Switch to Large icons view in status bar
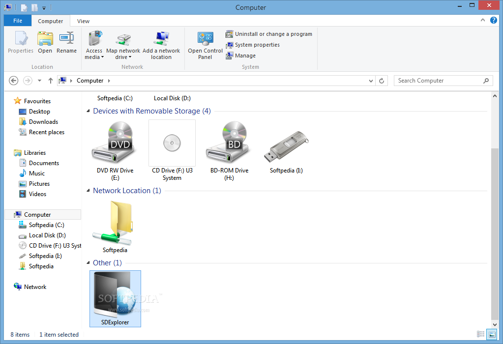Screen dimensions: 503x344 (492, 334)
